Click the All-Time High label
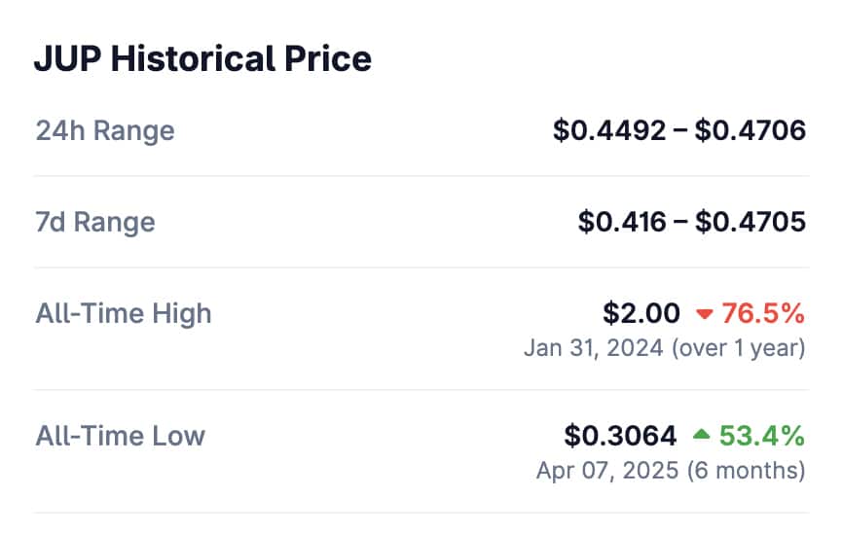This screenshot has width=843, height=533. [x=124, y=313]
